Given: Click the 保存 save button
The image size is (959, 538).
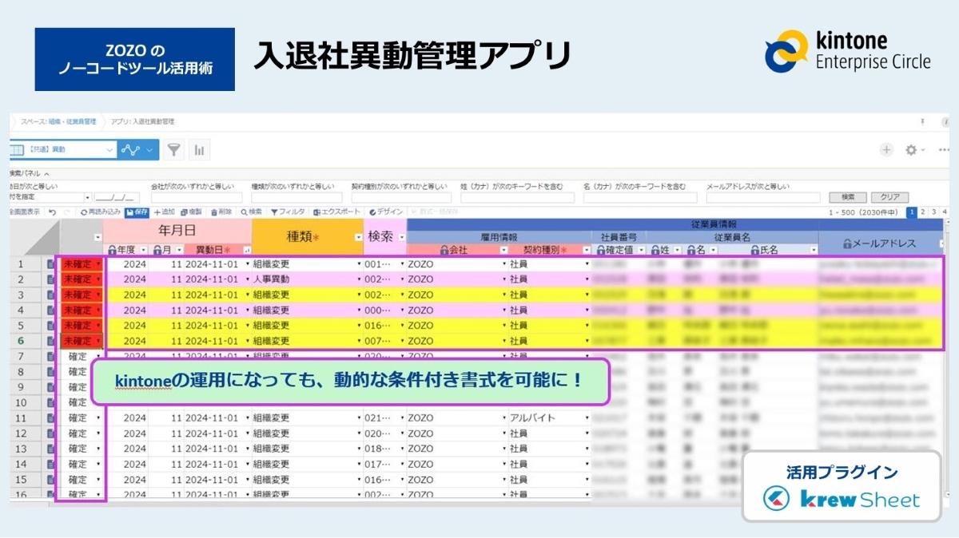Looking at the screenshot, I should 137,212.
